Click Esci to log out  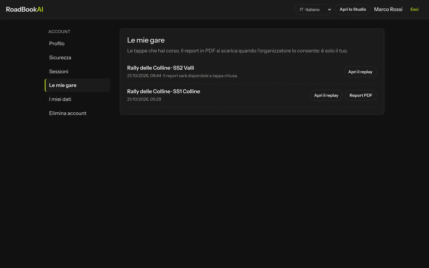[414, 9]
